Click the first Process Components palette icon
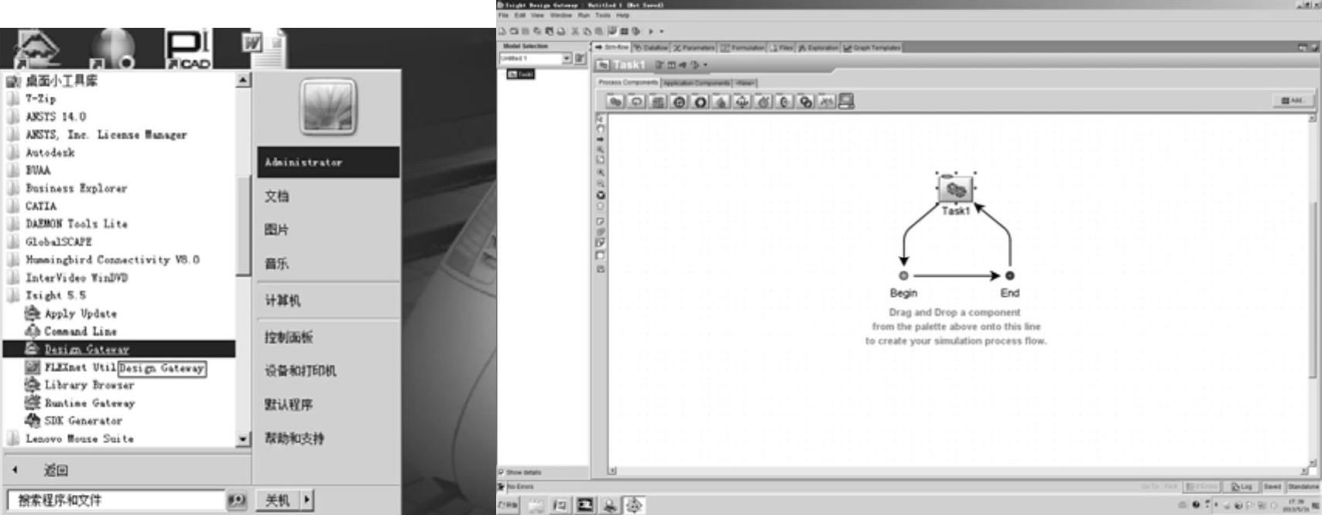This screenshot has height=515, width=1322. (x=615, y=101)
